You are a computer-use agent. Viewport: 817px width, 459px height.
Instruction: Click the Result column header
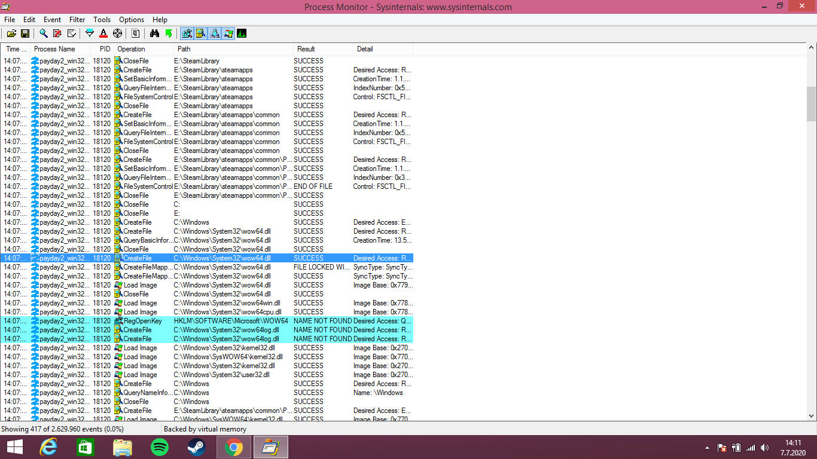323,49
